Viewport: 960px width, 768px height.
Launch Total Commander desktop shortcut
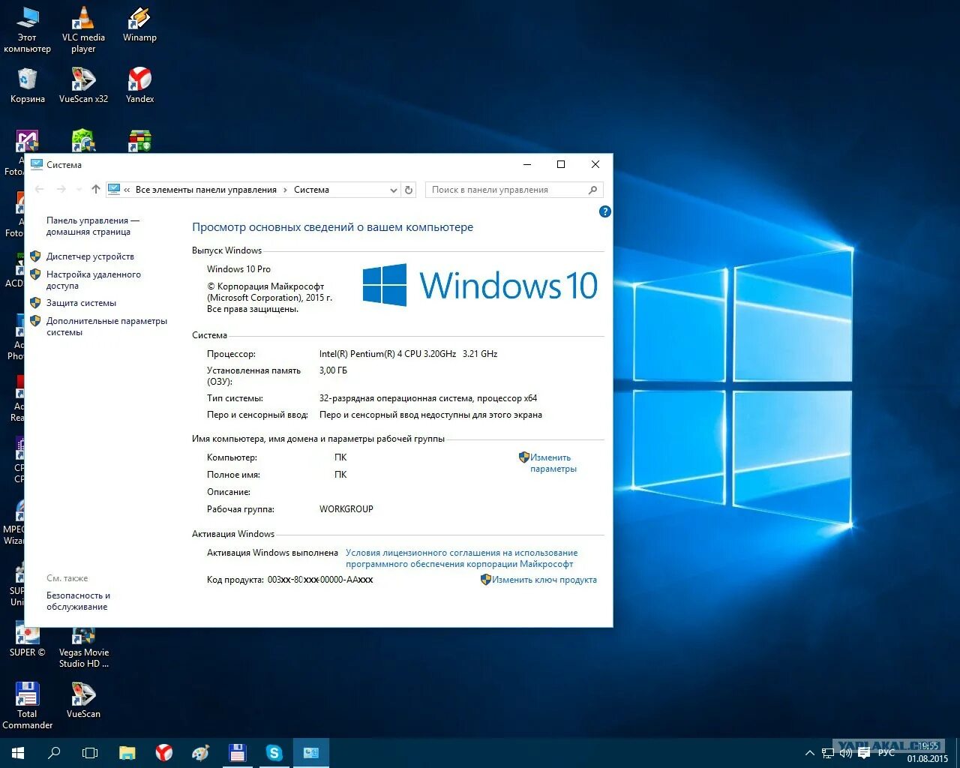(x=27, y=705)
